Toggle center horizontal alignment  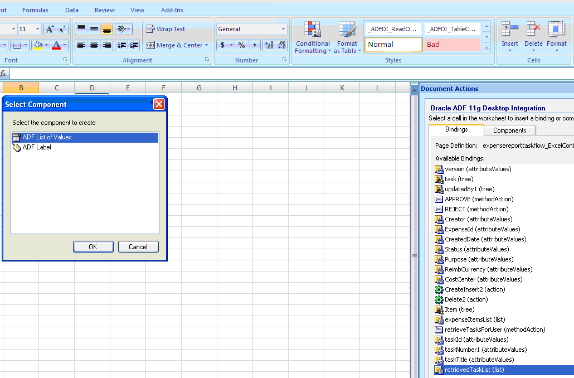(x=94, y=45)
